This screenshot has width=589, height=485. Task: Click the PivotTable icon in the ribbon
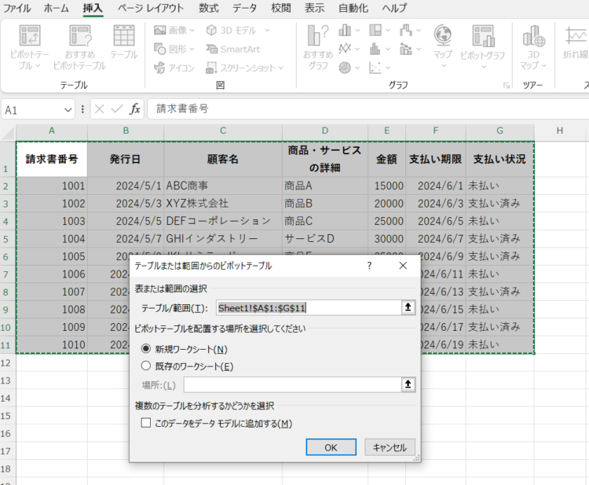[x=30, y=39]
